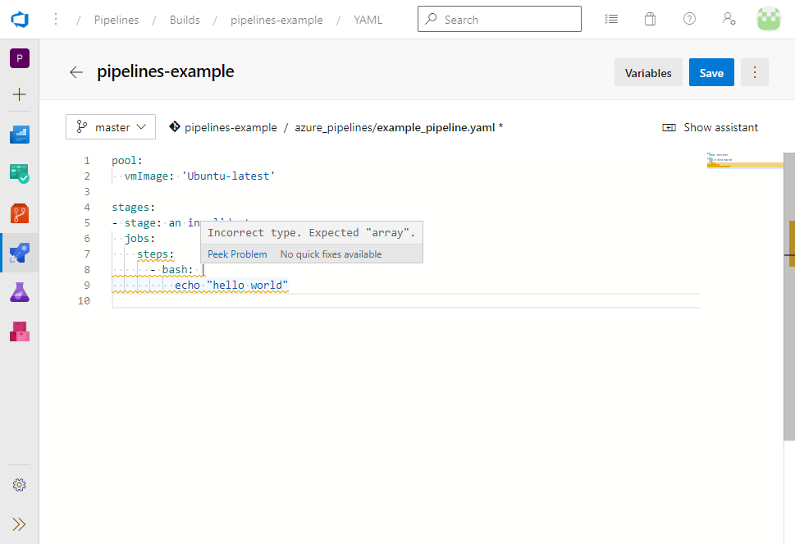Open the Marketplace shopping bag icon
This screenshot has height=544, width=795.
650,19
